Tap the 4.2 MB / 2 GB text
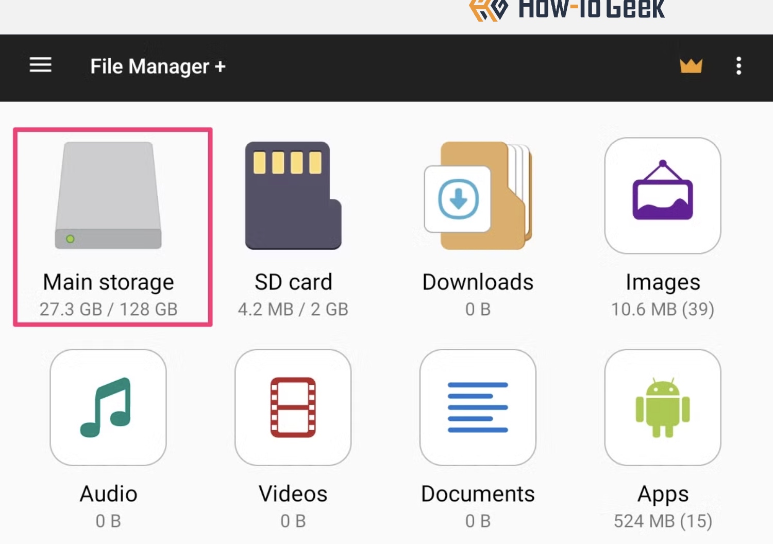This screenshot has height=544, width=773. (x=293, y=309)
